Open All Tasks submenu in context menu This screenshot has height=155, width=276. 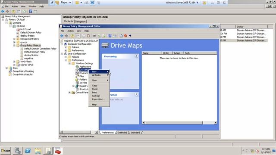pyautogui.click(x=99, y=75)
